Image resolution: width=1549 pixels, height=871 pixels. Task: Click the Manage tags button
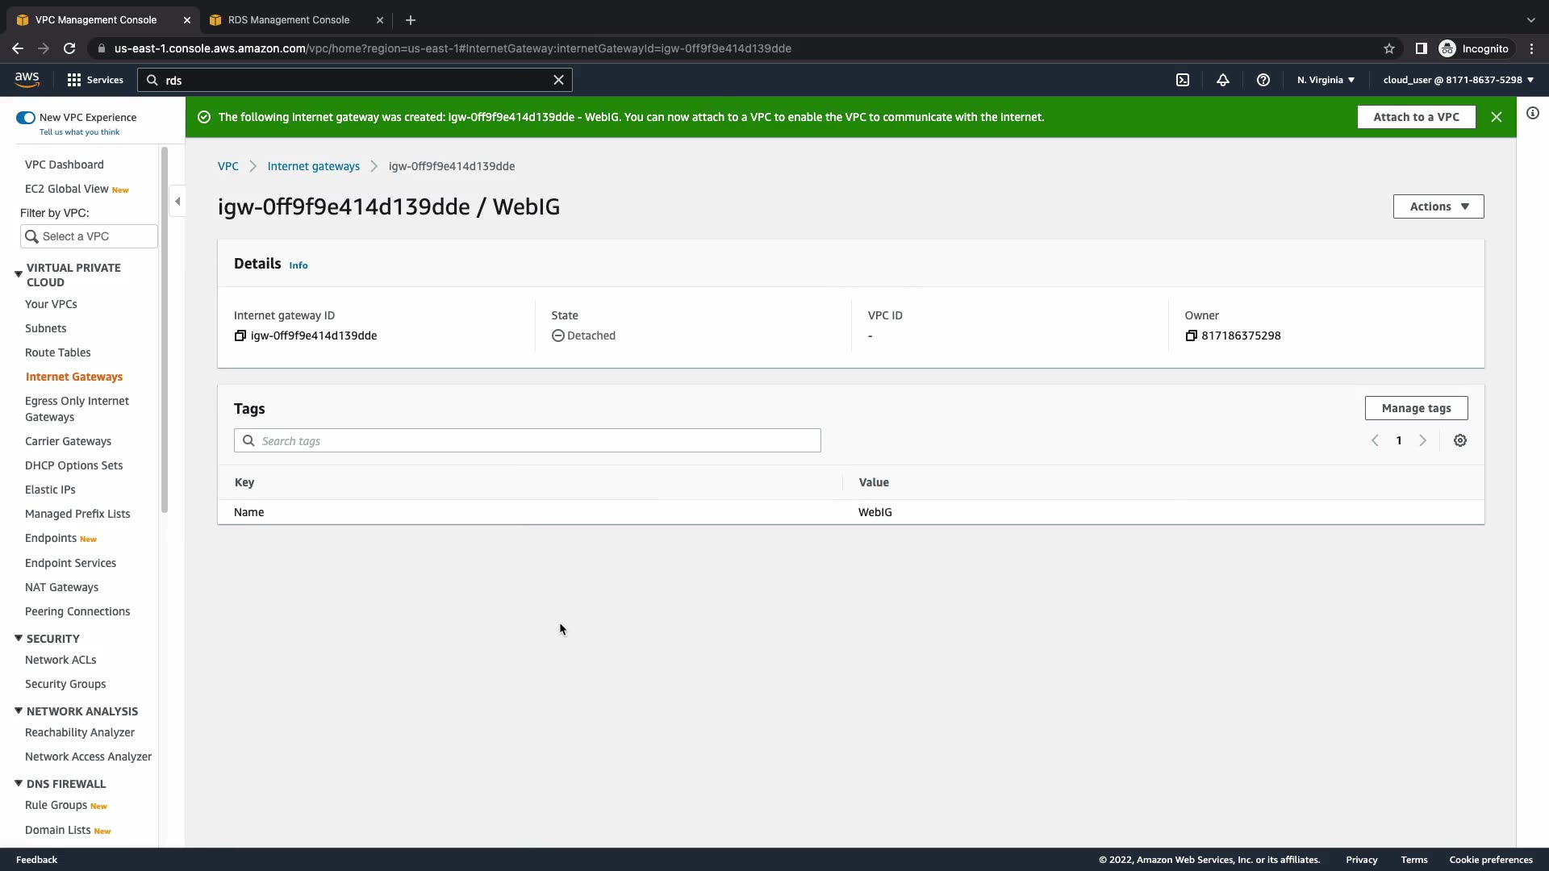pyautogui.click(x=1416, y=408)
